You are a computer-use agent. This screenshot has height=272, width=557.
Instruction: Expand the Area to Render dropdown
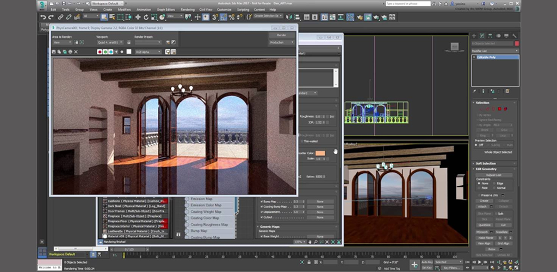pos(62,42)
